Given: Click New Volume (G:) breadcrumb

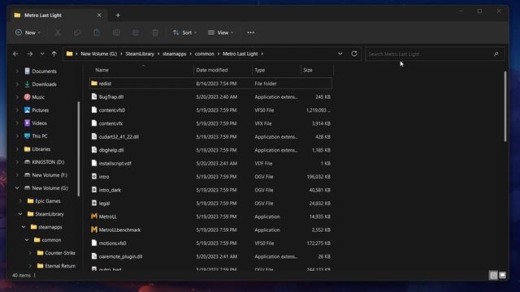Looking at the screenshot, I should (x=99, y=54).
